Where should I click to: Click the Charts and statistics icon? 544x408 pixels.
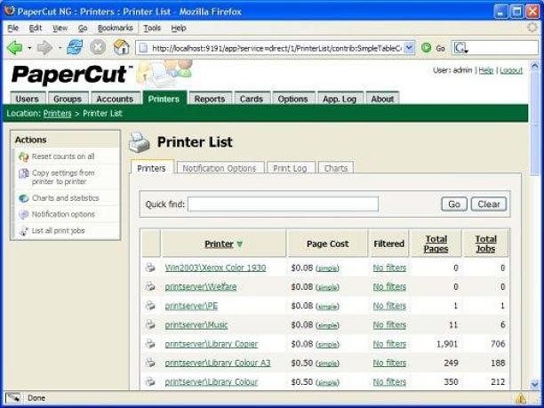coord(24,198)
